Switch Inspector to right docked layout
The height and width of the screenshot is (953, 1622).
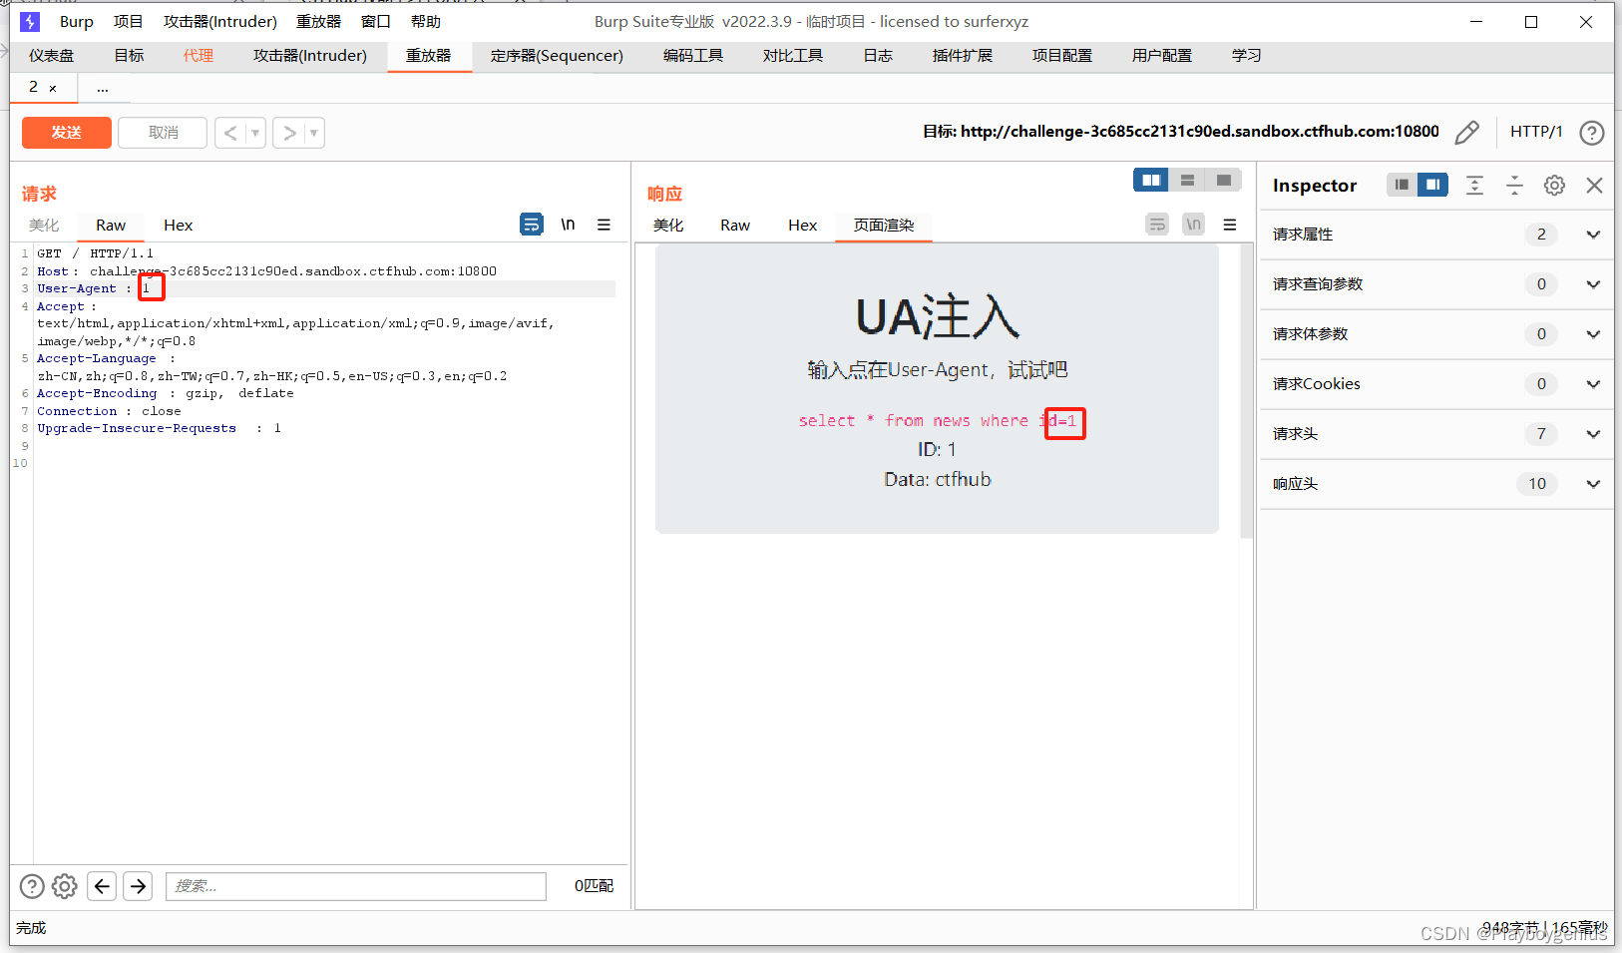click(x=1432, y=185)
